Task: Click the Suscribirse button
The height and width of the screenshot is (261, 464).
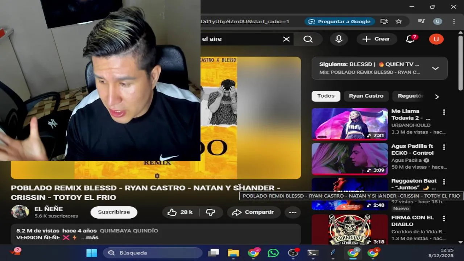Action: coord(114,212)
